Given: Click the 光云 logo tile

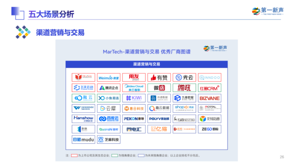Looking at the screenshot, I should (184, 77).
